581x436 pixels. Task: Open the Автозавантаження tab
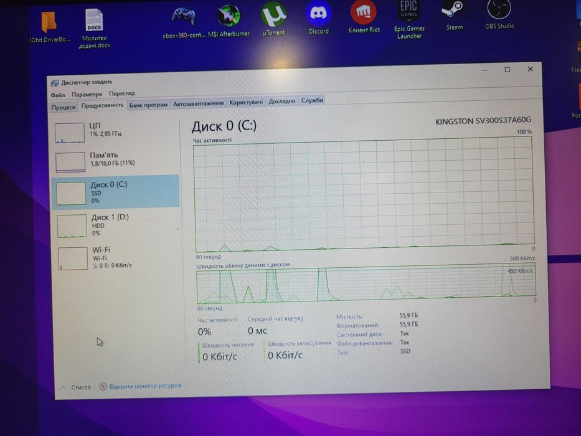198,103
